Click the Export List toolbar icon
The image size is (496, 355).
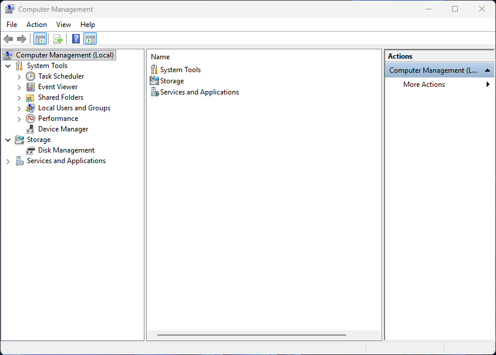pos(58,38)
